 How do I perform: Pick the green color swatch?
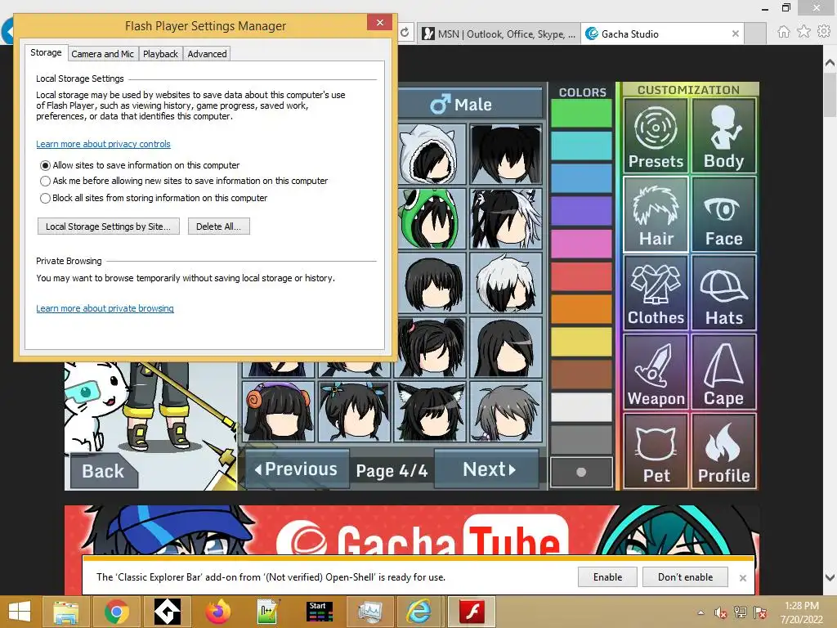[x=581, y=113]
